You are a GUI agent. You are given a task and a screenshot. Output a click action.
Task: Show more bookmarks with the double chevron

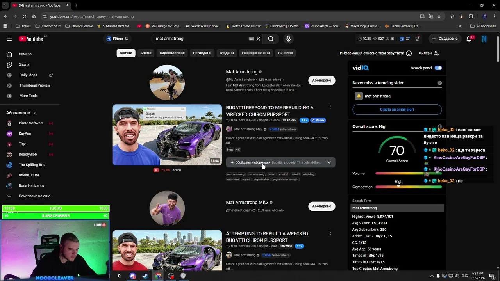460,26
